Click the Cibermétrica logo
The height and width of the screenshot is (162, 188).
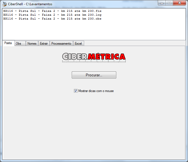coord(94,58)
